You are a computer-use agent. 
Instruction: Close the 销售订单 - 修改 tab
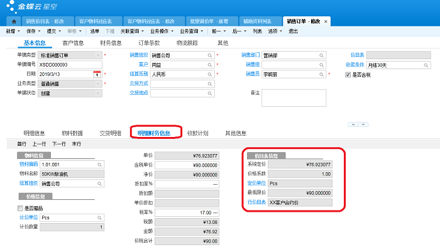326,21
